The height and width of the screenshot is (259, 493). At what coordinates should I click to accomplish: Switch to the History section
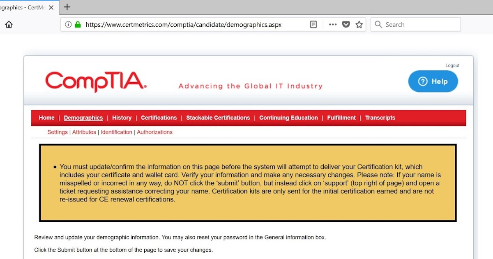[122, 118]
